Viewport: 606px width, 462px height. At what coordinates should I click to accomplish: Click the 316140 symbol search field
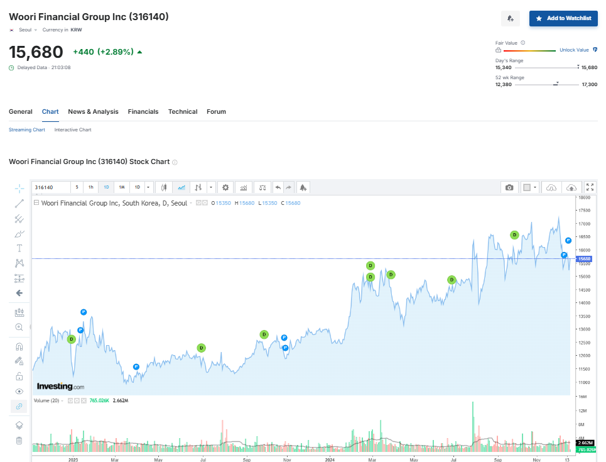coord(51,187)
